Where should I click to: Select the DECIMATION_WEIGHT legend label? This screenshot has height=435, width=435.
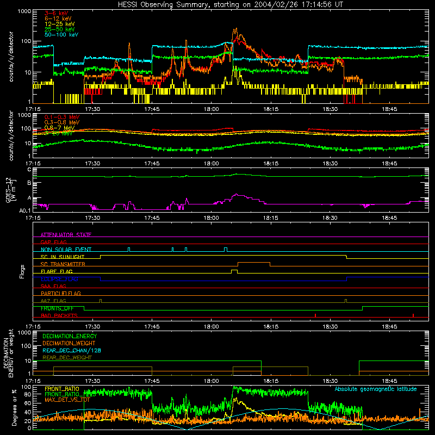pos(69,343)
